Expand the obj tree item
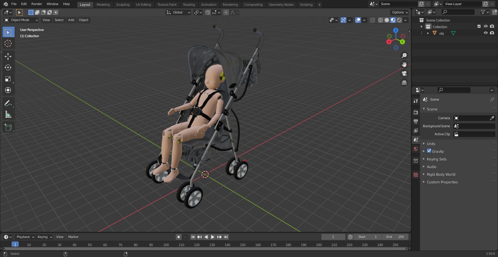 coord(428,33)
